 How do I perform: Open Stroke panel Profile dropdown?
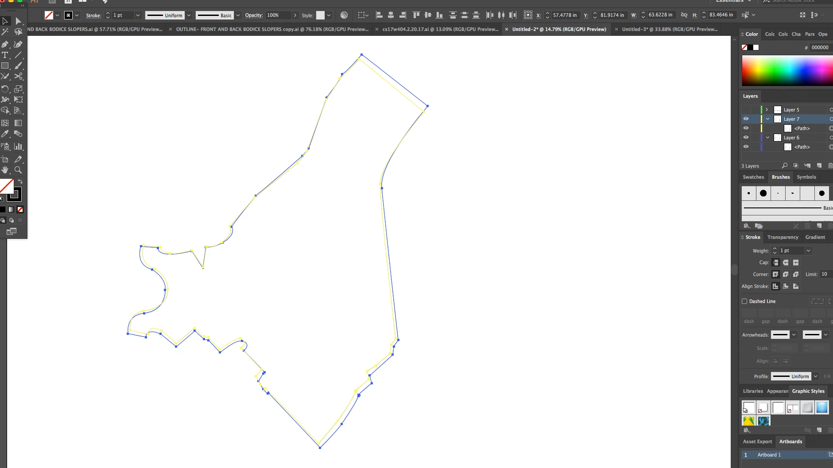[815, 376]
